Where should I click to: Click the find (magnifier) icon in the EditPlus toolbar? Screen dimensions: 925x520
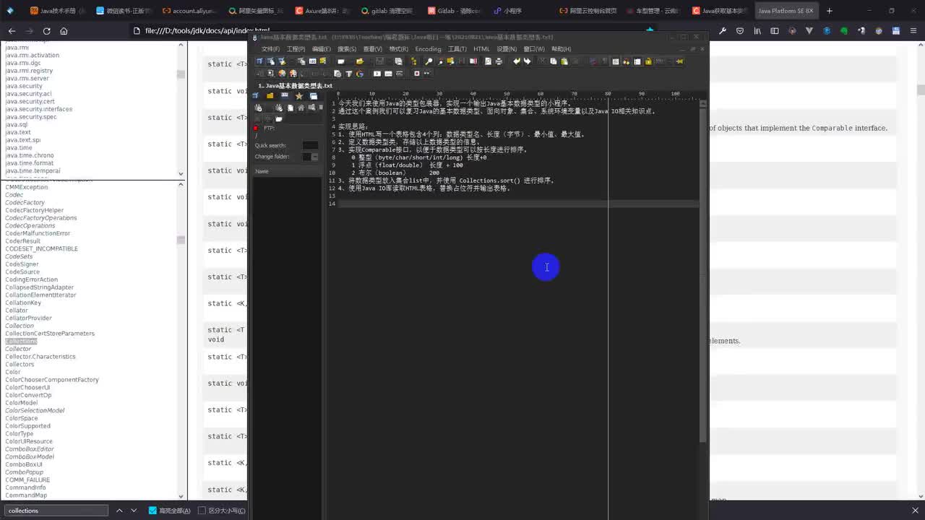[429, 61]
